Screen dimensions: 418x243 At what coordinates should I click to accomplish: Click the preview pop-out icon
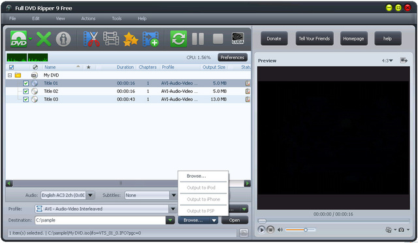(x=404, y=61)
